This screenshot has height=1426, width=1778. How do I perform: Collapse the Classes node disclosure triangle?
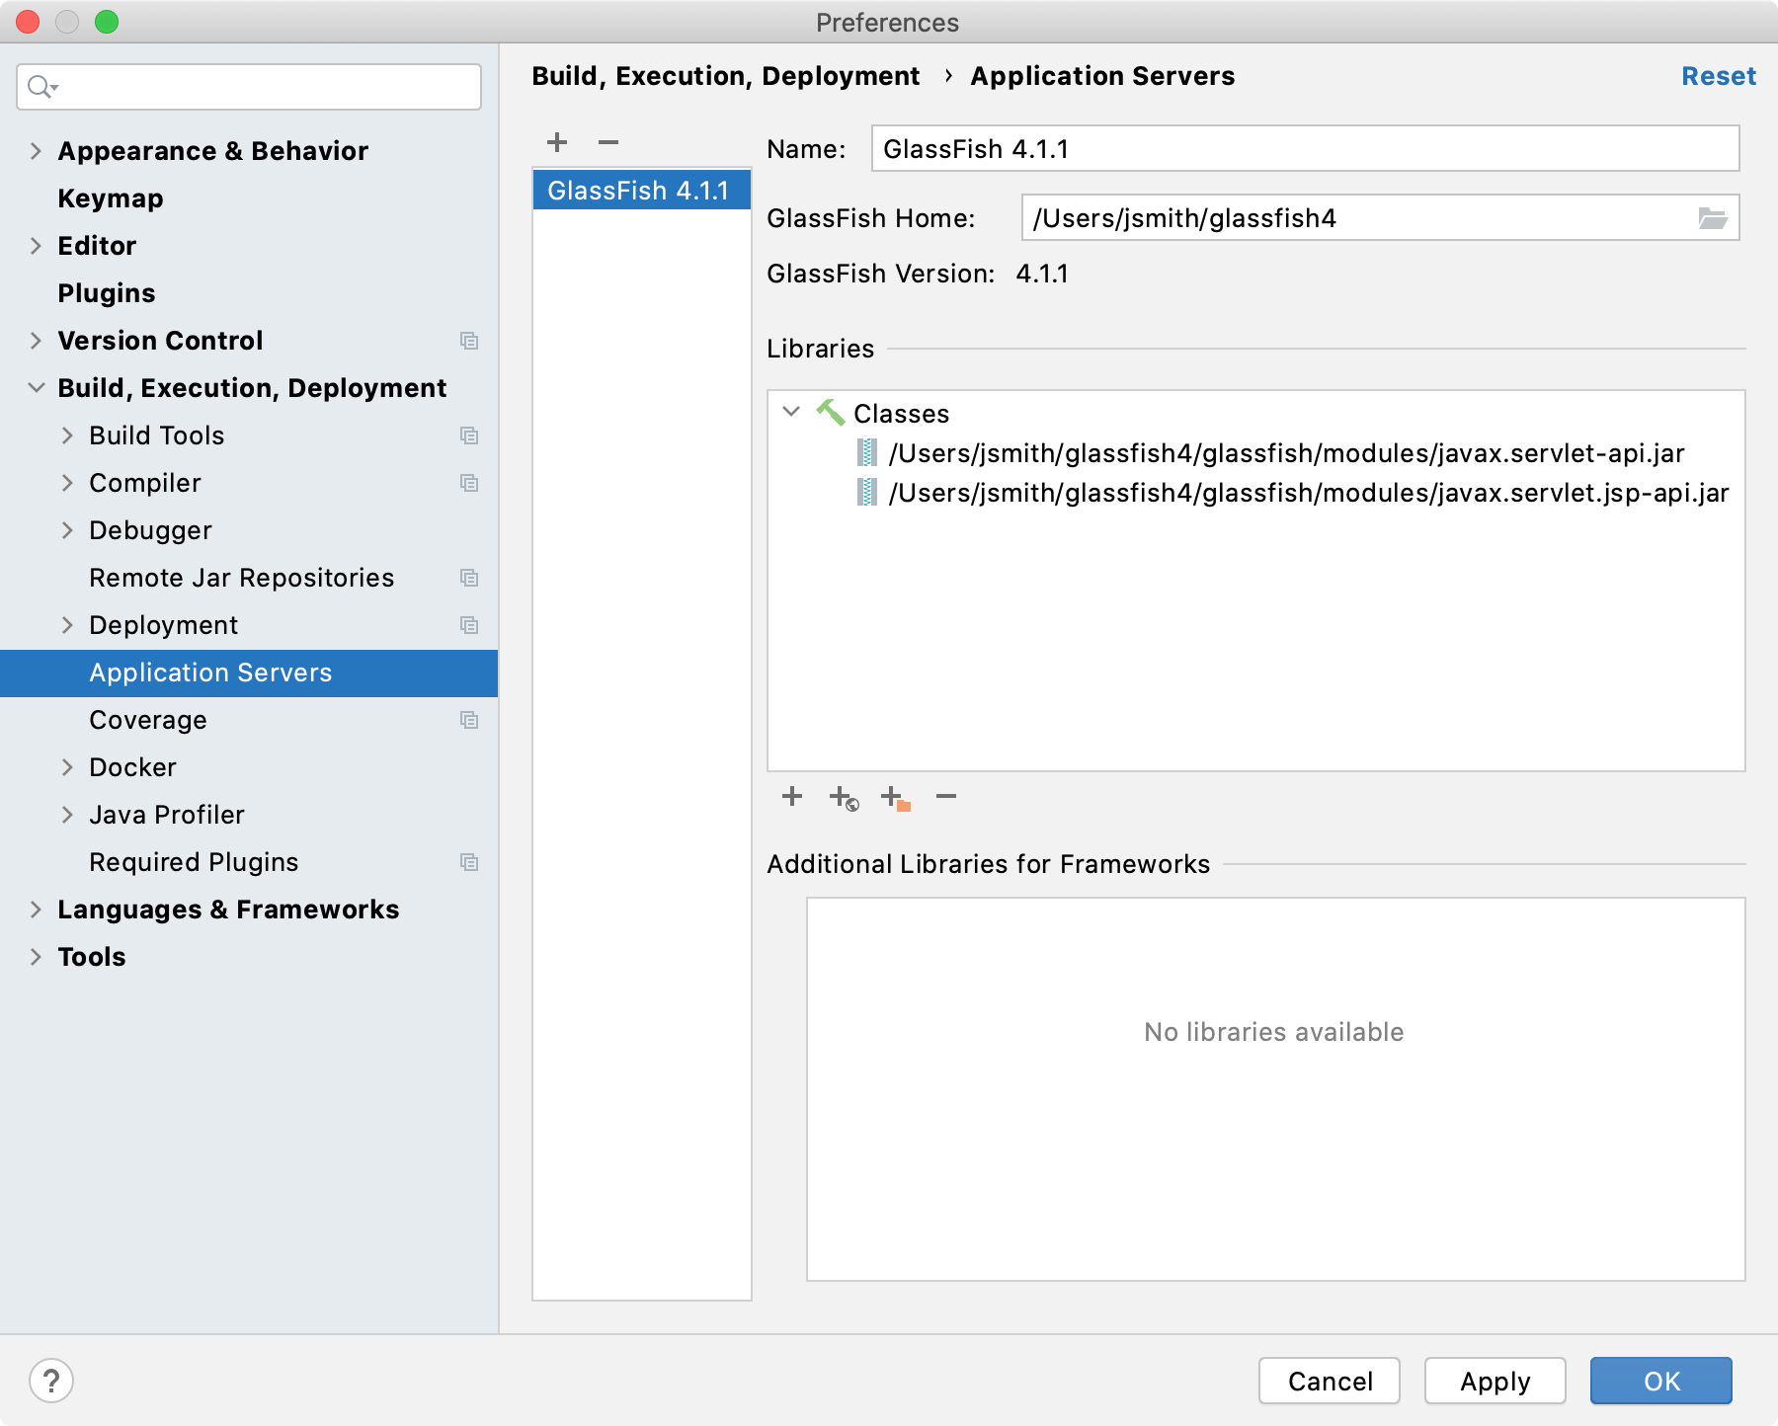coord(790,414)
